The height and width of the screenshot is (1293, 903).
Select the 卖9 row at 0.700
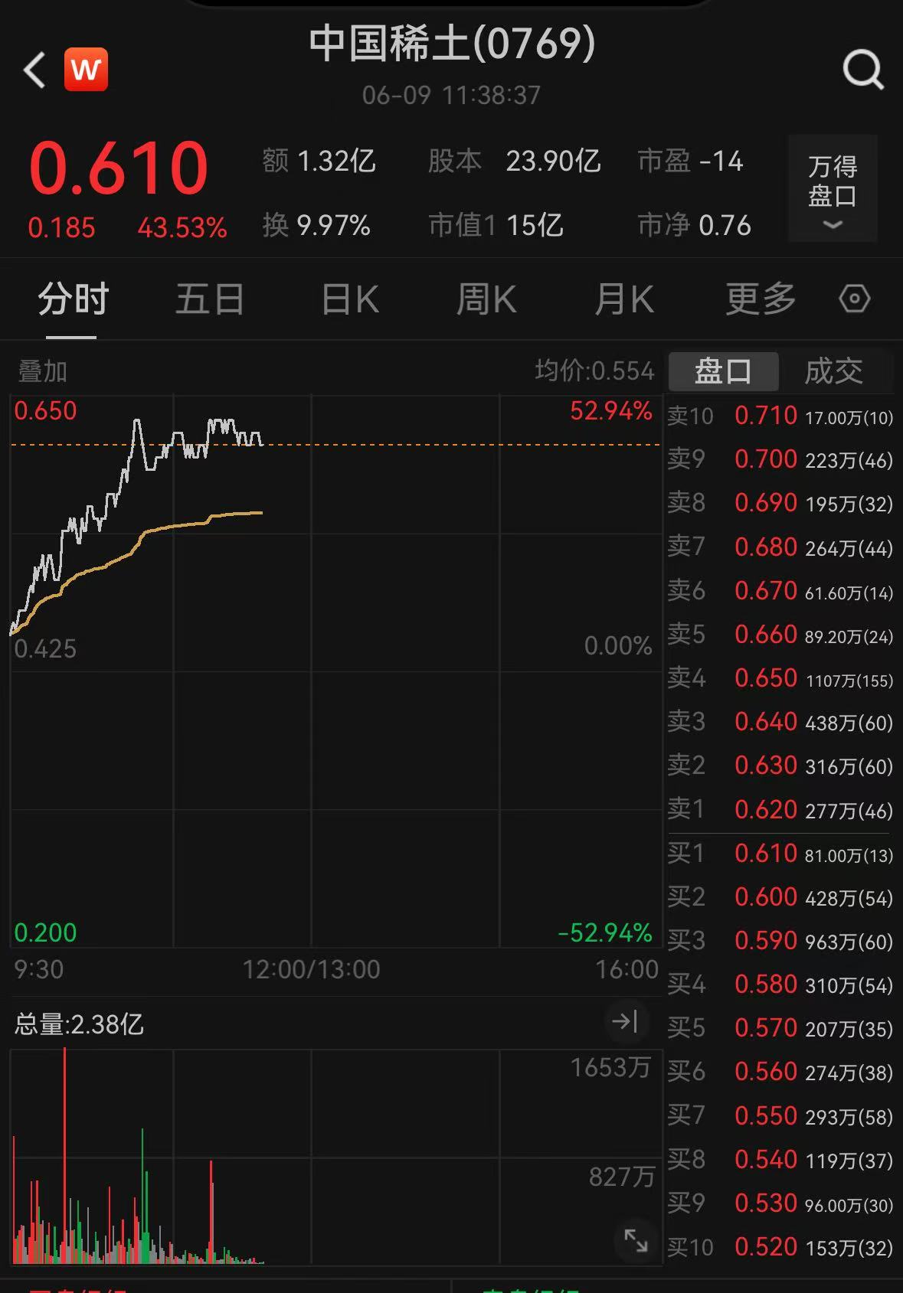tap(780, 459)
